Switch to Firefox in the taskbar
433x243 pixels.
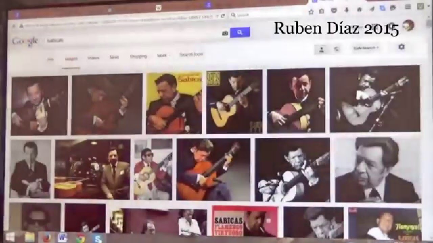[47, 238]
